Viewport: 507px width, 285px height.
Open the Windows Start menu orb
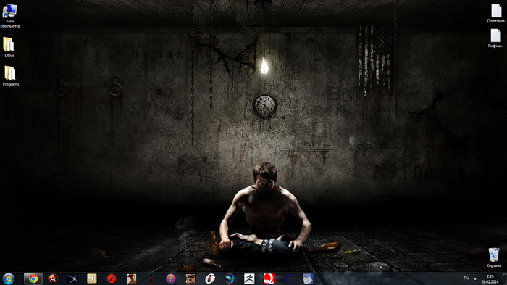pyautogui.click(x=9, y=278)
